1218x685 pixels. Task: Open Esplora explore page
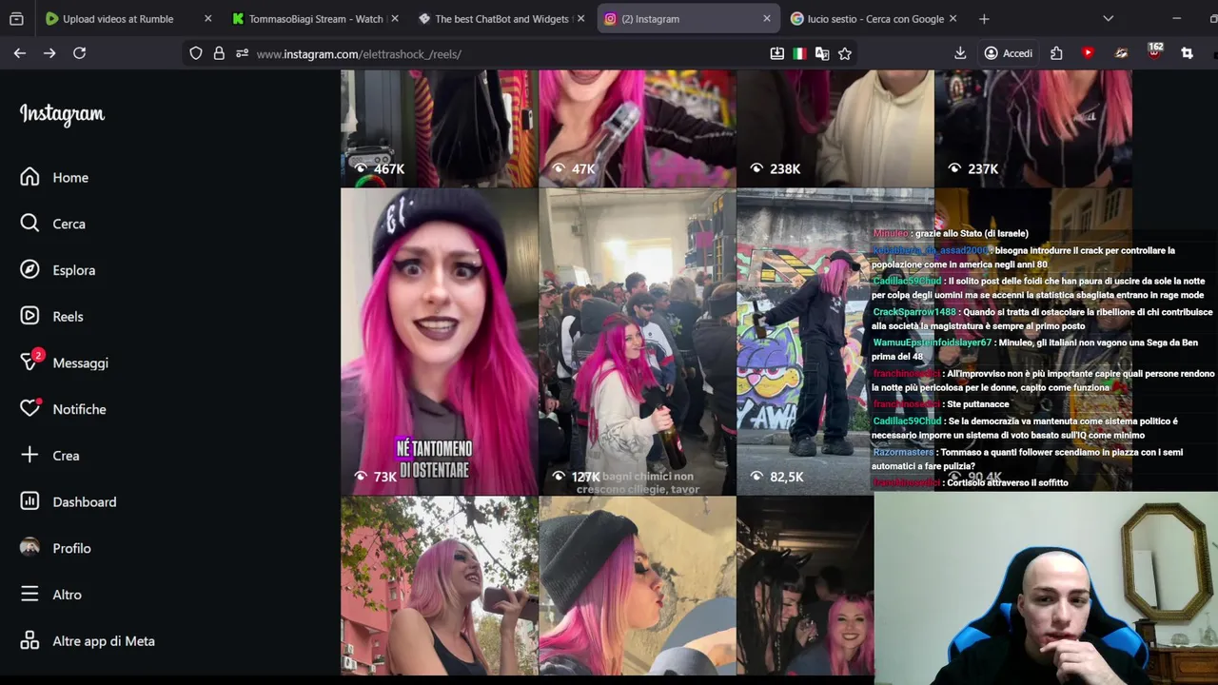tap(58, 270)
